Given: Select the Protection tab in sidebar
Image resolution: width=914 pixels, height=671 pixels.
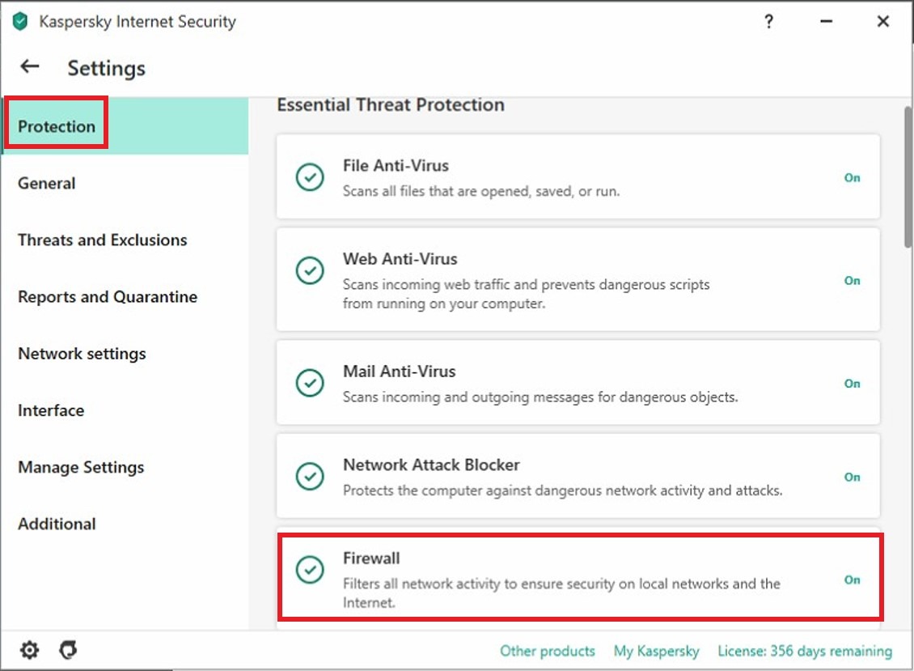Looking at the screenshot, I should [57, 126].
